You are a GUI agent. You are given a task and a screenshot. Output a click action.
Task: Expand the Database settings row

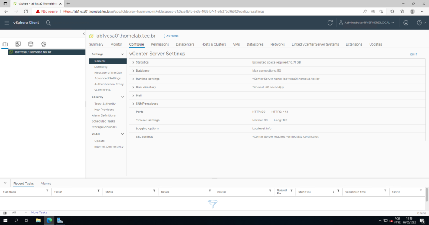pyautogui.click(x=133, y=71)
